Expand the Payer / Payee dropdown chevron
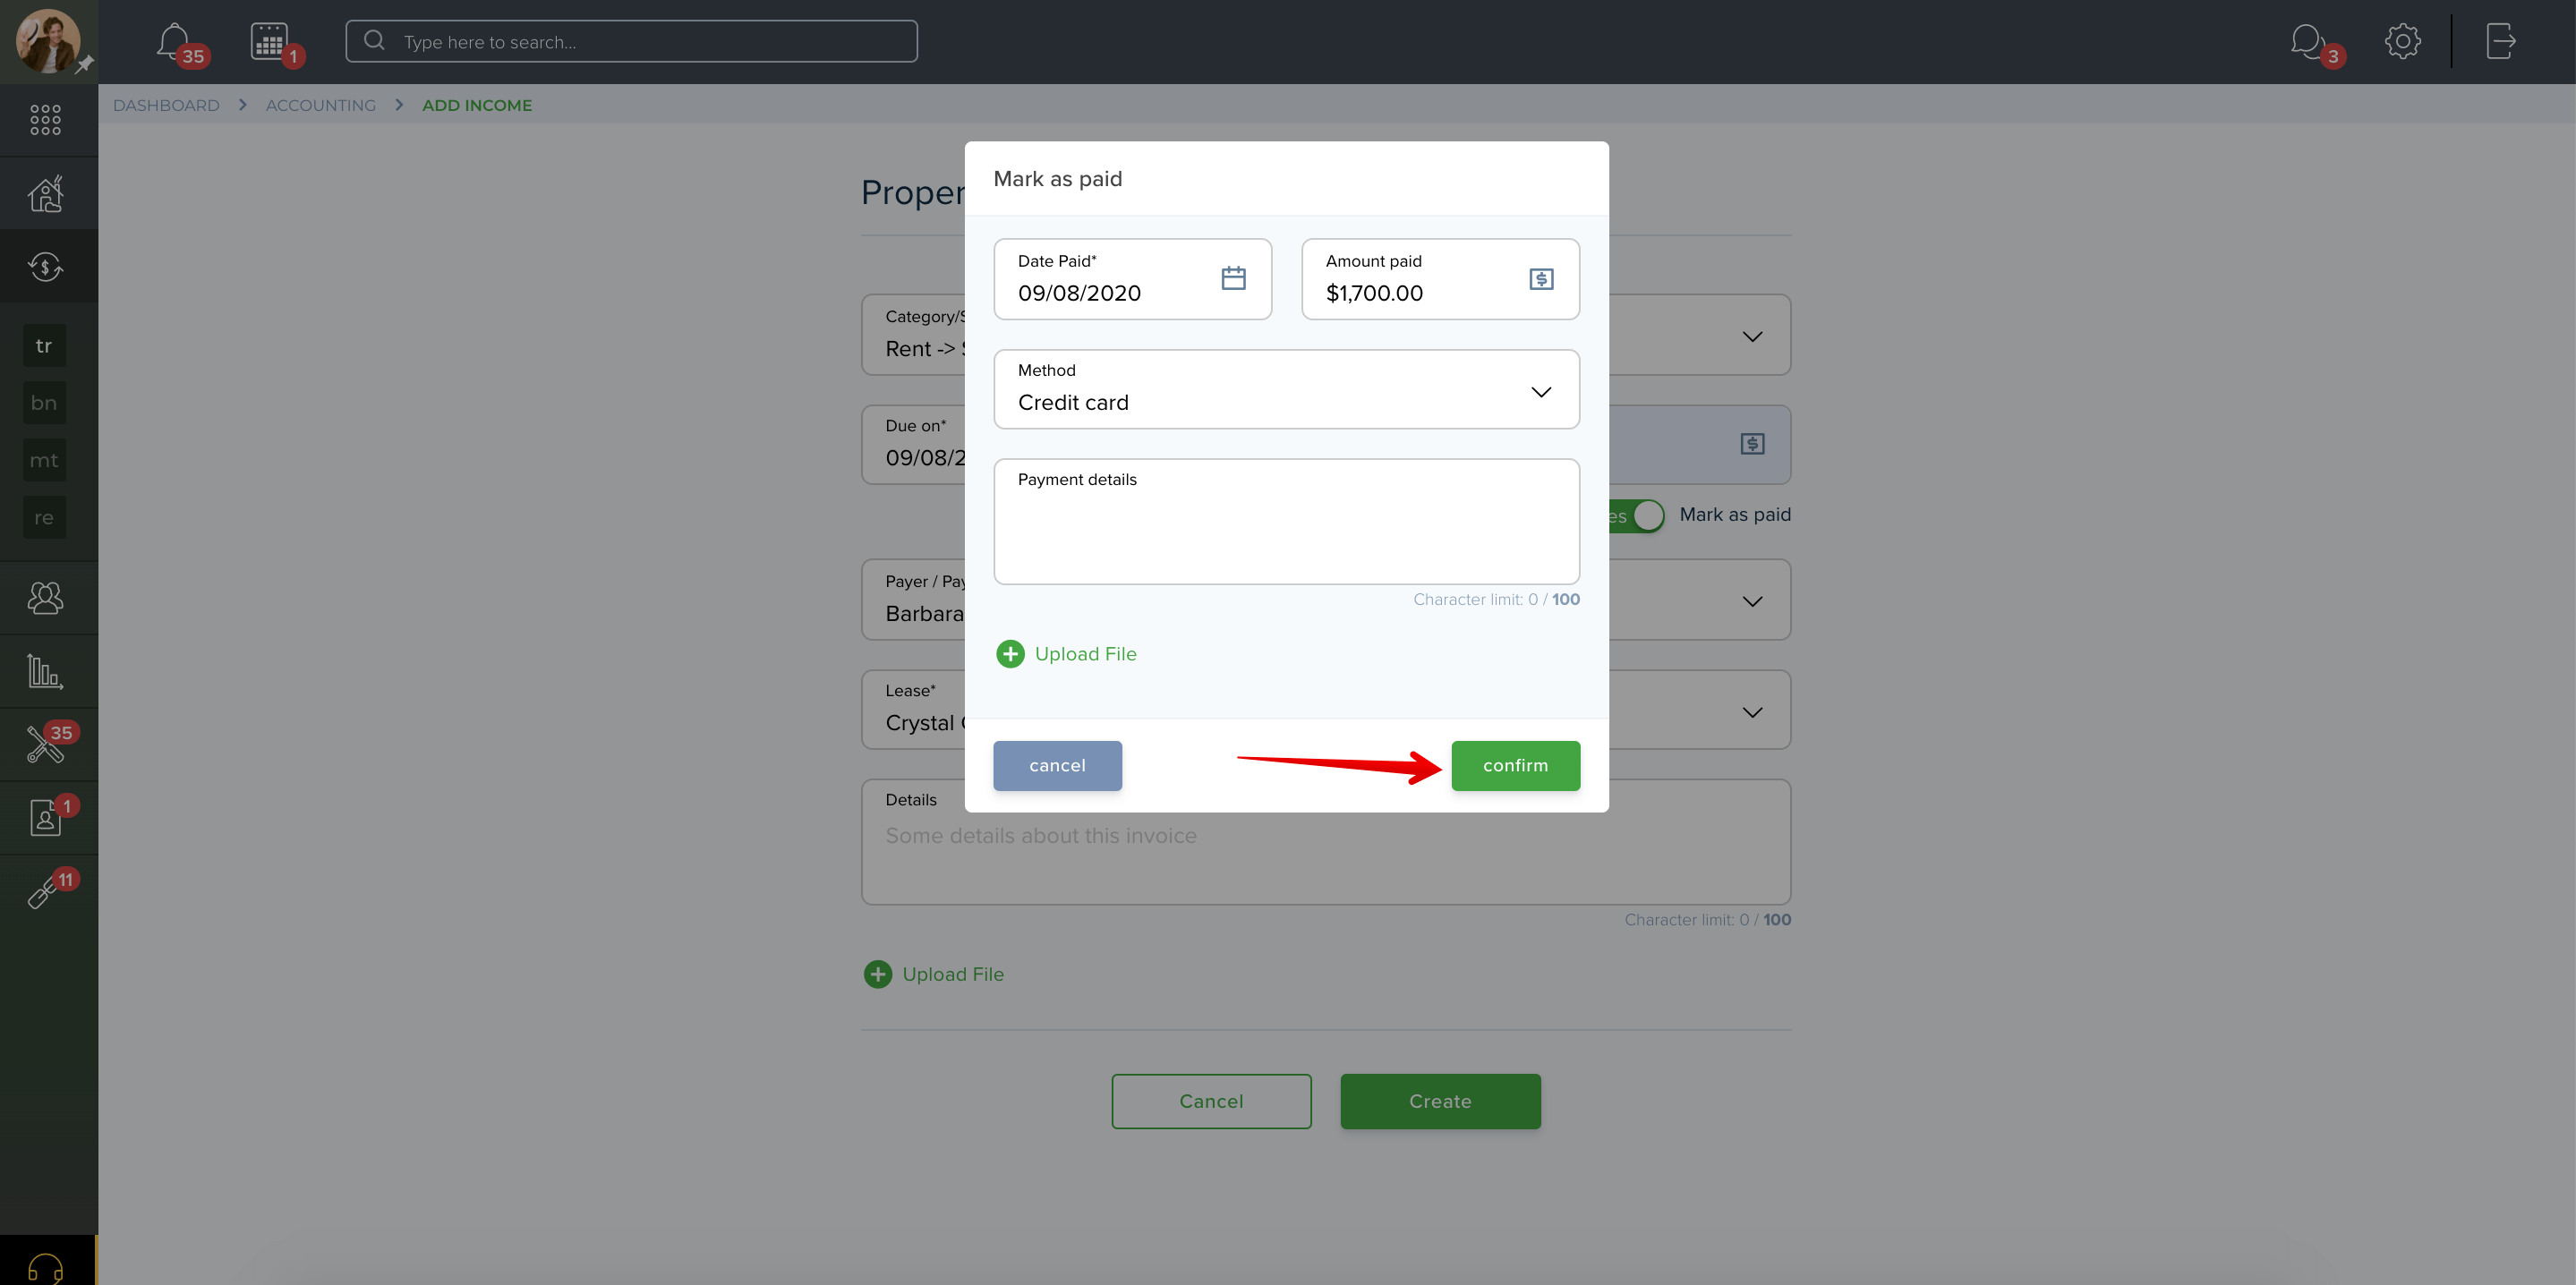 tap(1752, 601)
